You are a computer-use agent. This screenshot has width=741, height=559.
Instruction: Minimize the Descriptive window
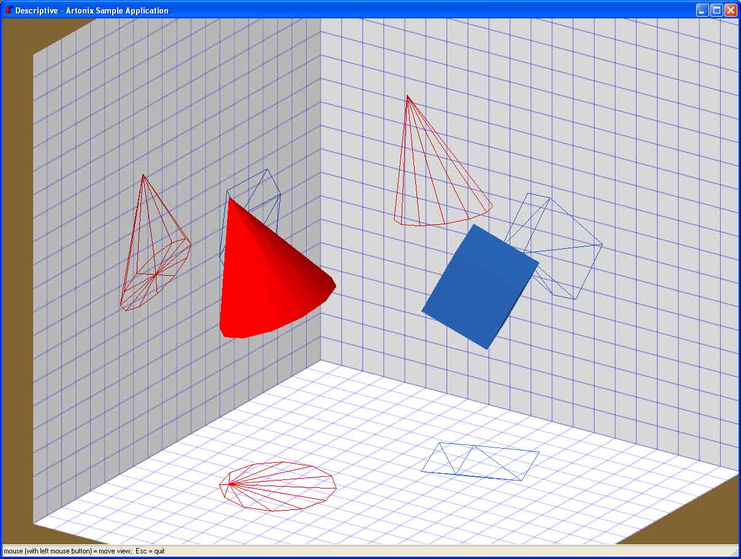click(702, 10)
